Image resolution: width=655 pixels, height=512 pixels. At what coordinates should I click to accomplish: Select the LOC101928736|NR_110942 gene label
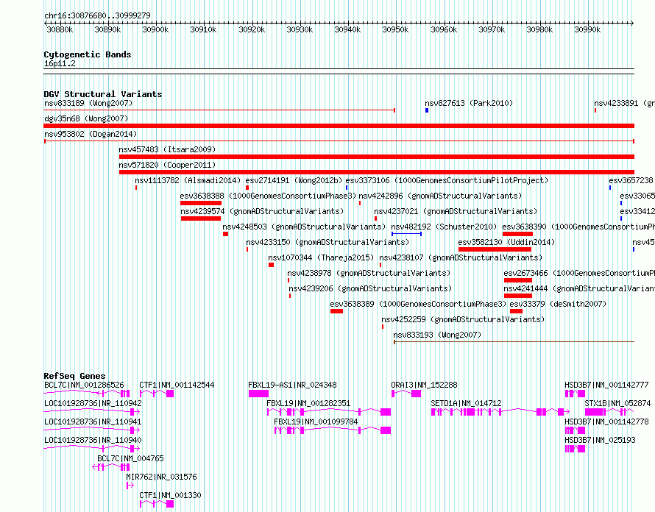click(93, 403)
